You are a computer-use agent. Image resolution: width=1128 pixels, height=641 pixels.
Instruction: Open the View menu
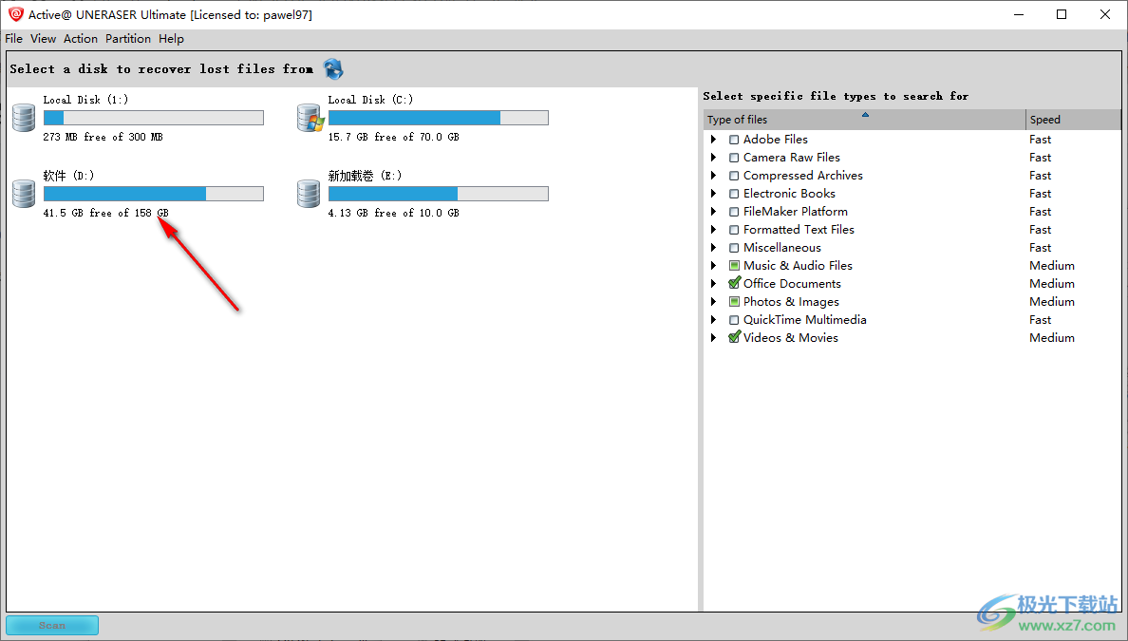[43, 39]
